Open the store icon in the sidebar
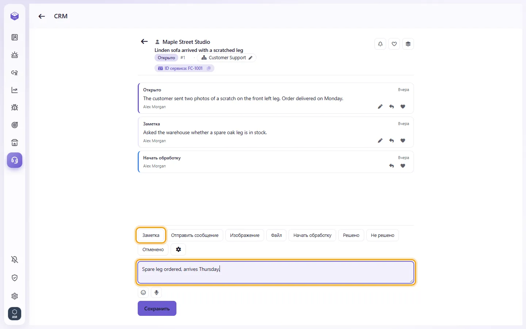This screenshot has width=526, height=329. (15, 143)
